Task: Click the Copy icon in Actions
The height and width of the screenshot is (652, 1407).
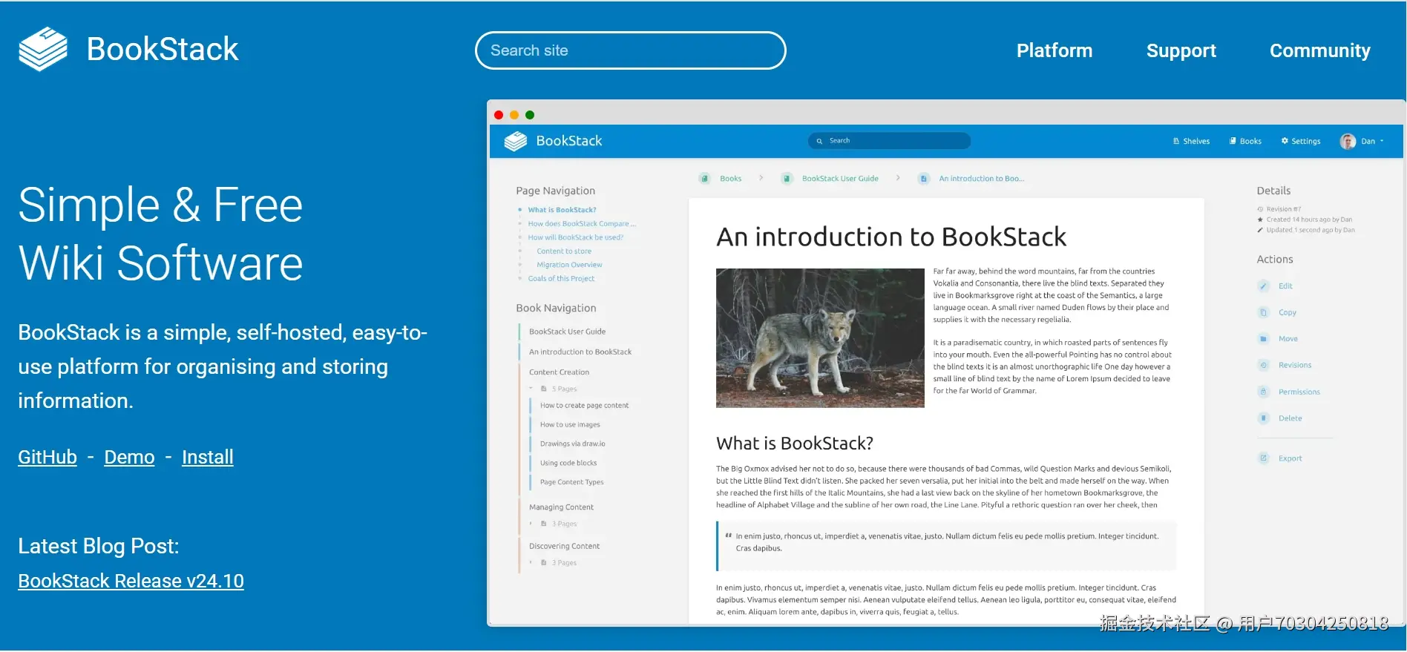Action: pyautogui.click(x=1263, y=313)
